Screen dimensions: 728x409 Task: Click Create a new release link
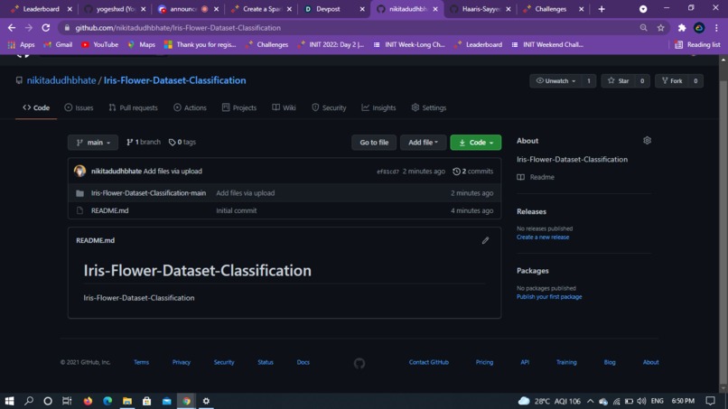(543, 237)
